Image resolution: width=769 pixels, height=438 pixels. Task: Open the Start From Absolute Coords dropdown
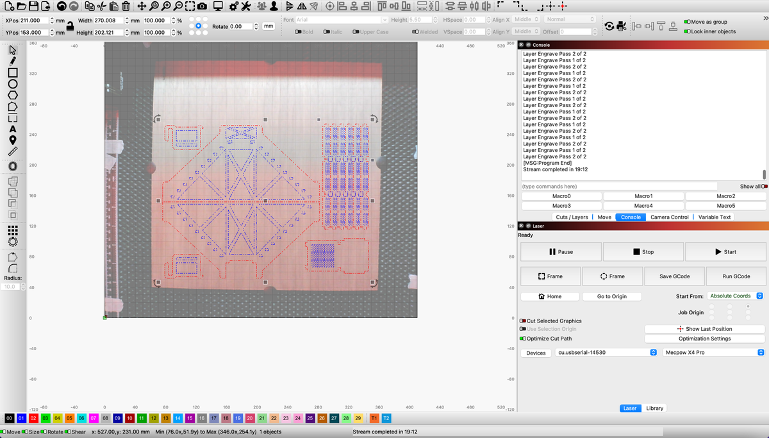point(736,296)
